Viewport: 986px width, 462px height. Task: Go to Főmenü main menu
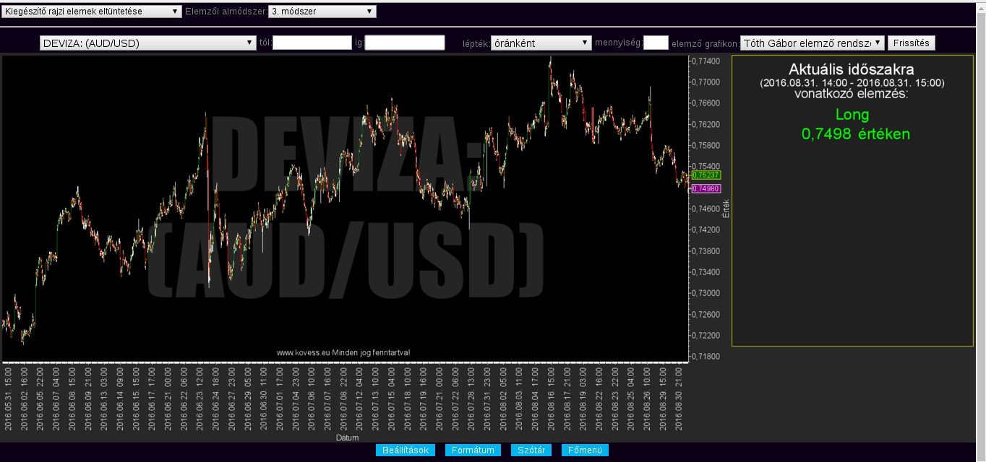[x=585, y=450]
